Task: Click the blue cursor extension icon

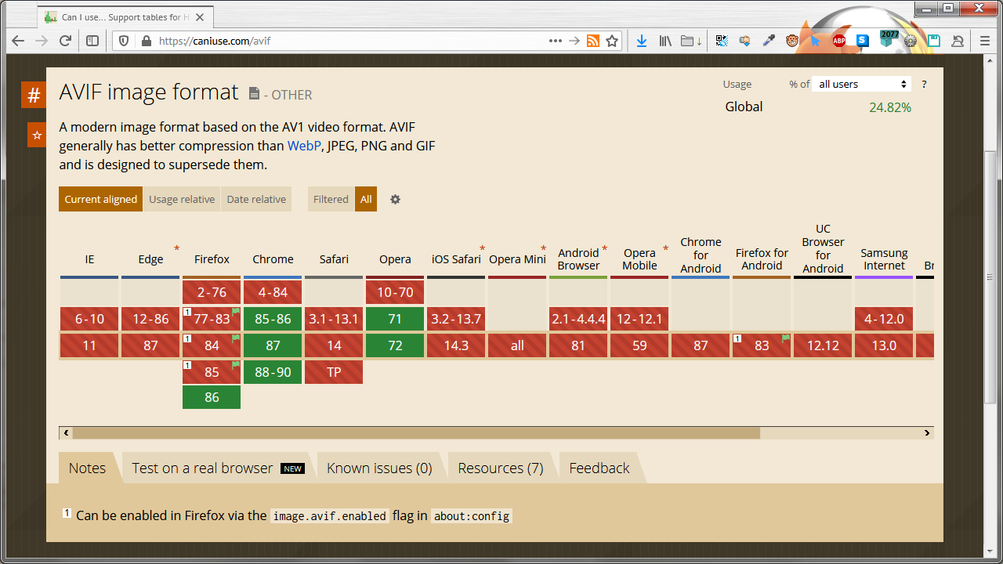Action: pyautogui.click(x=816, y=41)
